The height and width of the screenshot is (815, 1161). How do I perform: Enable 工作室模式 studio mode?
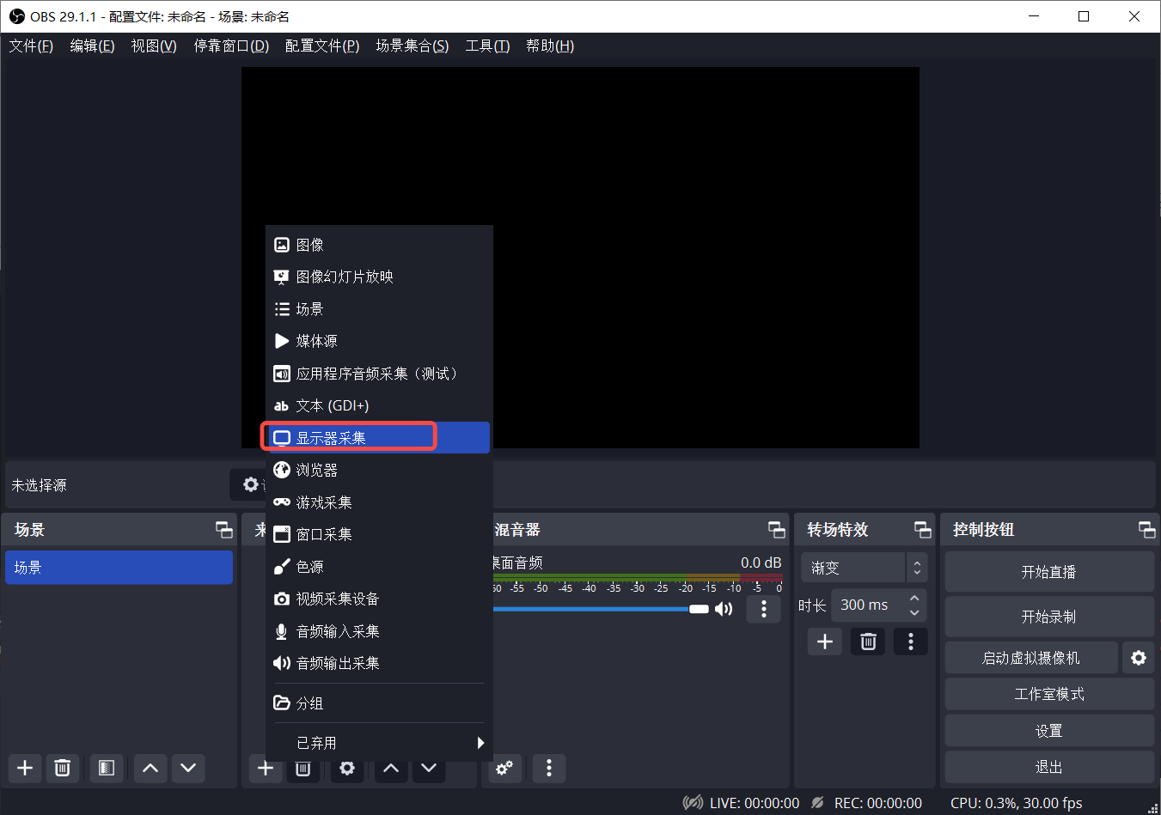tap(1048, 694)
